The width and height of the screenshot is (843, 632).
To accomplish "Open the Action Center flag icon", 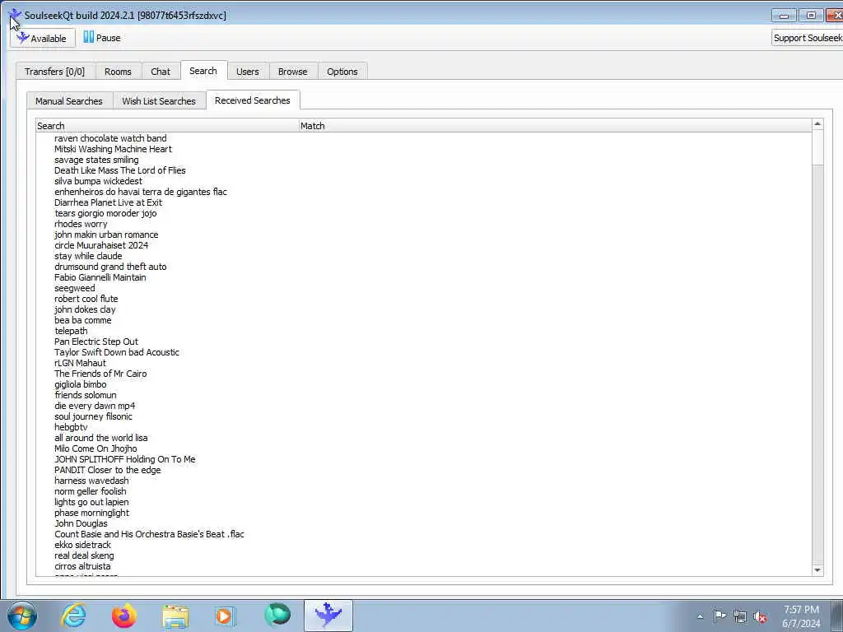I will (x=720, y=616).
